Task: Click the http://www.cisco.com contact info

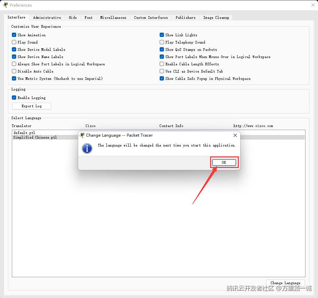Action: click(x=253, y=126)
